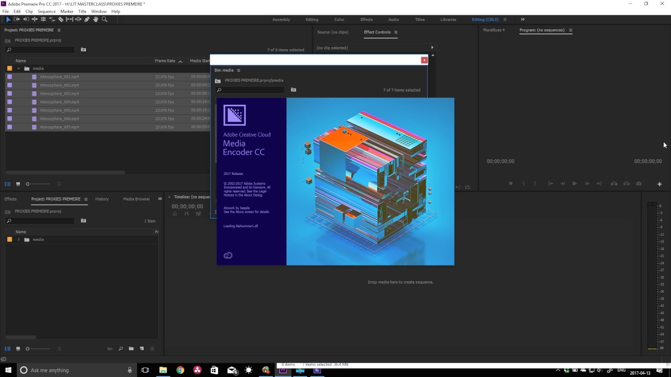This screenshot has width=671, height=377.
Task: Click New Item icon in lower Project panel
Action: pyautogui.click(x=142, y=349)
